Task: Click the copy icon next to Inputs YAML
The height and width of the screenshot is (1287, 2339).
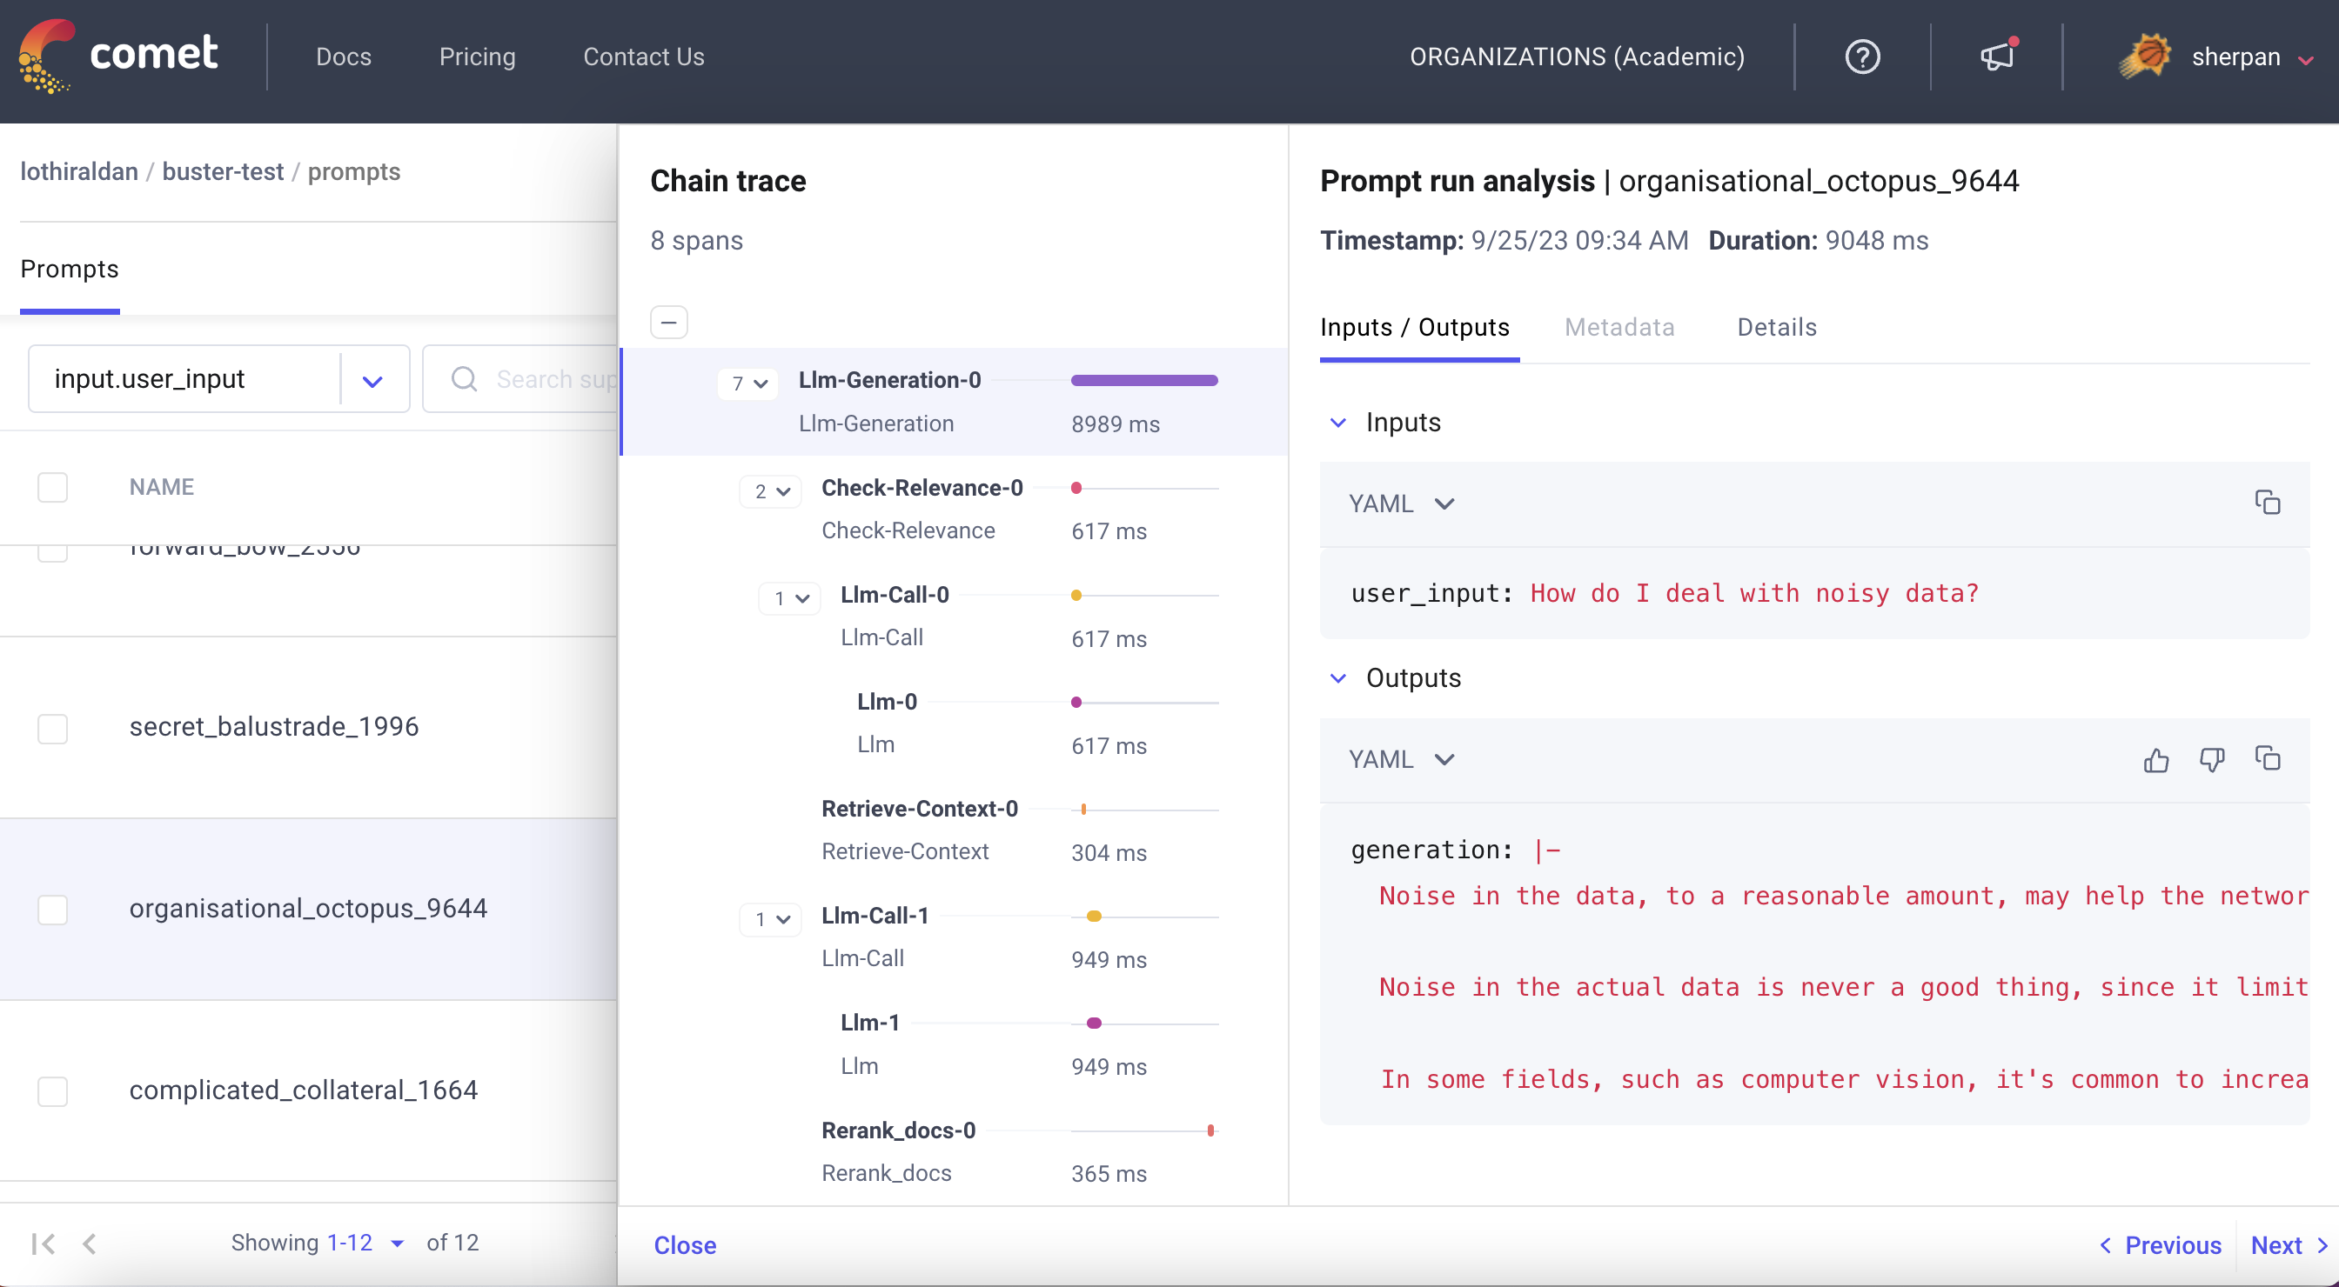Action: pos(2268,503)
